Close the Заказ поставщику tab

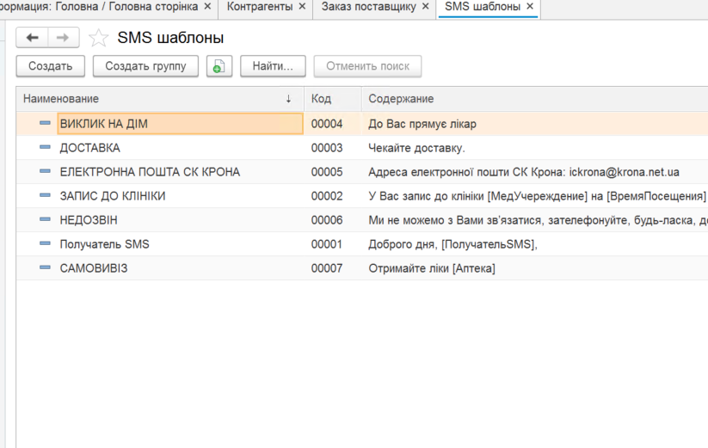point(425,7)
